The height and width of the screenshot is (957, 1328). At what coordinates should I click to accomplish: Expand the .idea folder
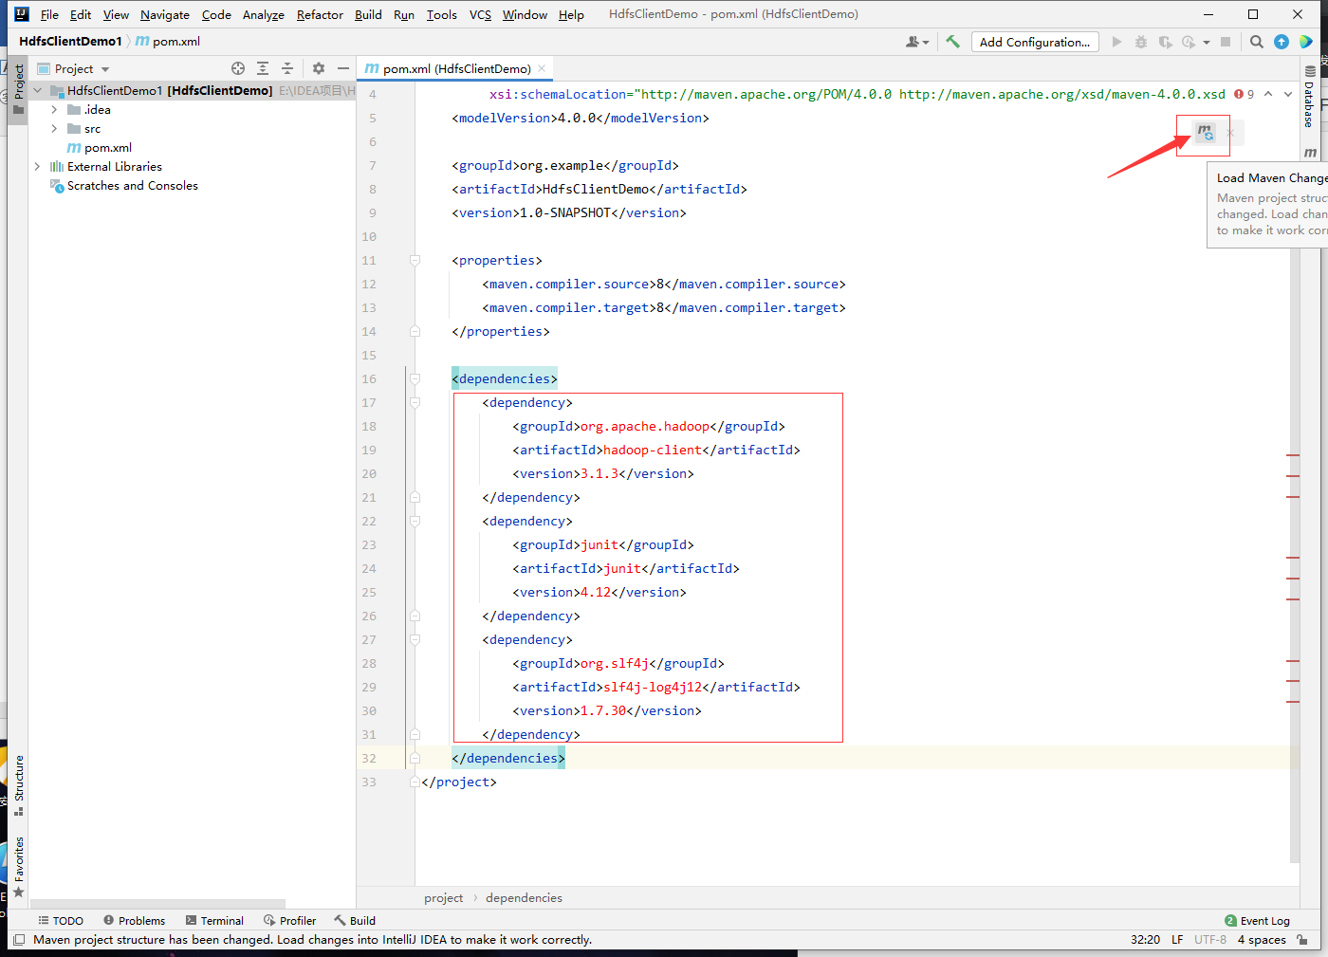[x=54, y=110]
